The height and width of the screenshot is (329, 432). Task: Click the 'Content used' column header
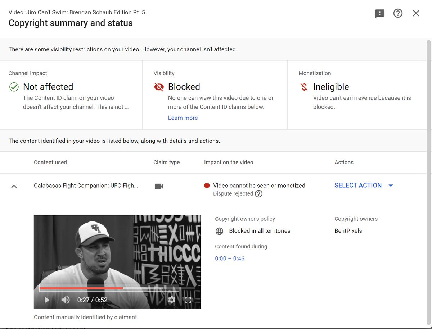click(x=50, y=162)
